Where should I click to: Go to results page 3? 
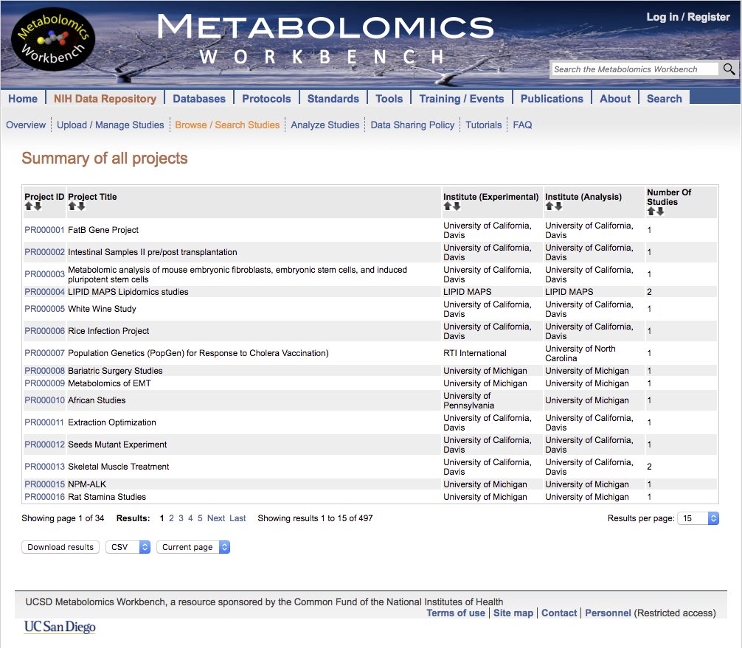tap(181, 518)
